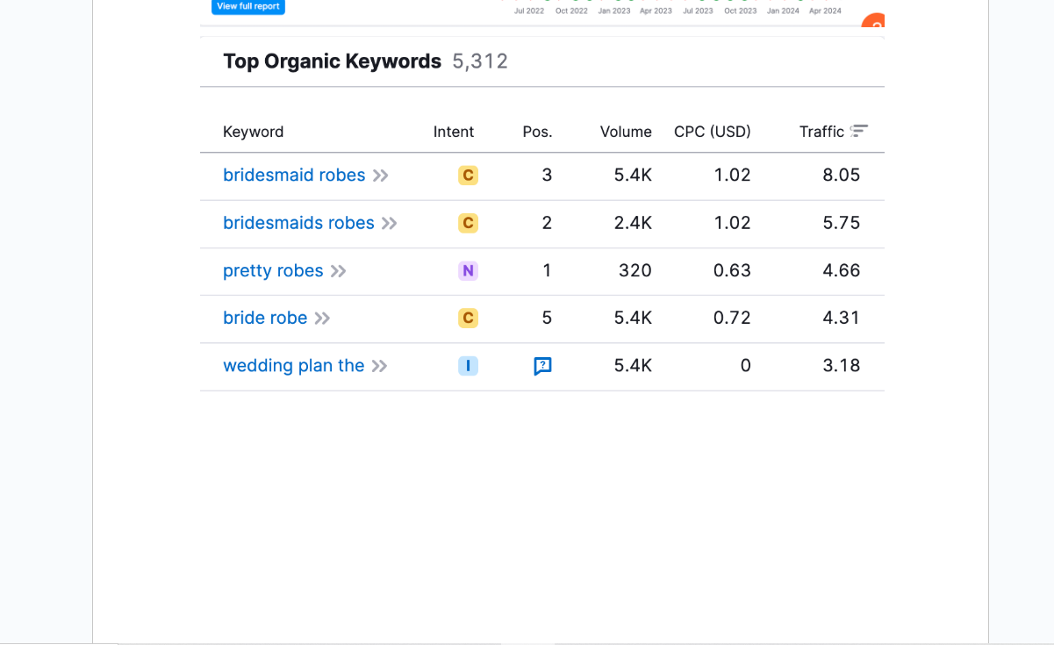
Task: Click the Traffic column header label
Action: 821,132
